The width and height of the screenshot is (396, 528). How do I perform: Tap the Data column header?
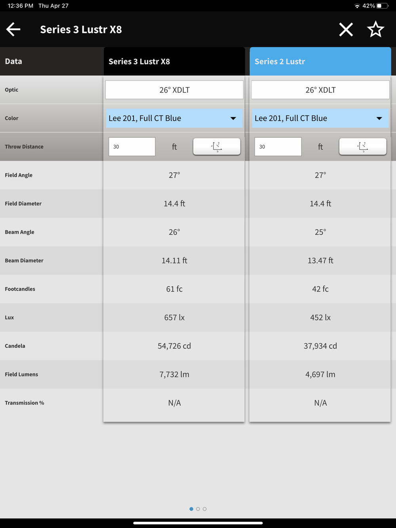pyautogui.click(x=51, y=61)
